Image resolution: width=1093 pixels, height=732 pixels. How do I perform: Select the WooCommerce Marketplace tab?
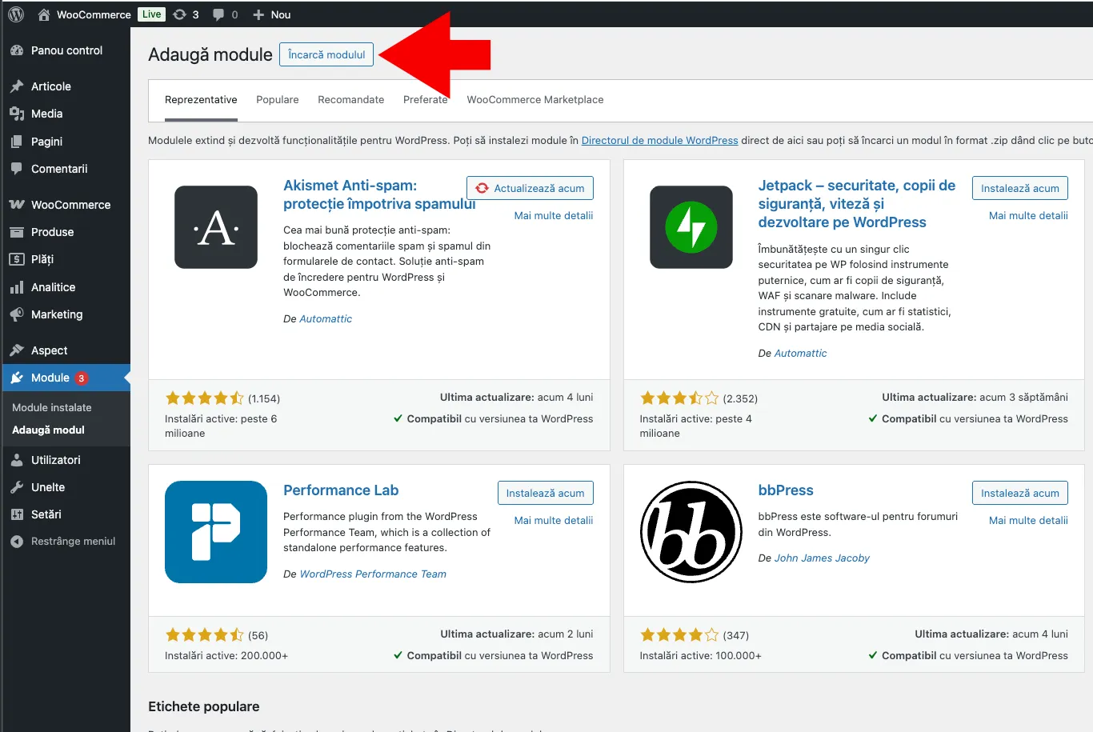(x=535, y=100)
